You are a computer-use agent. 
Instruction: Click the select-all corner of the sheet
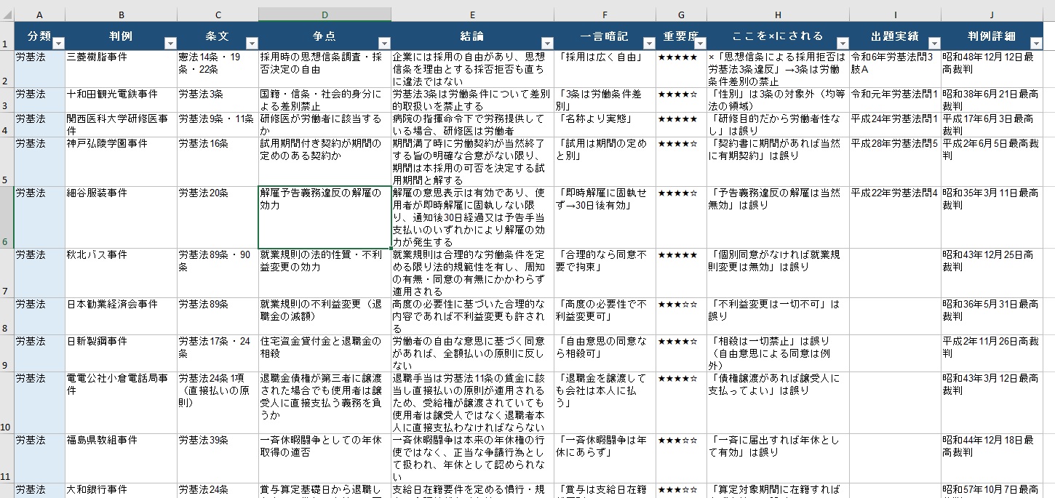point(7,15)
